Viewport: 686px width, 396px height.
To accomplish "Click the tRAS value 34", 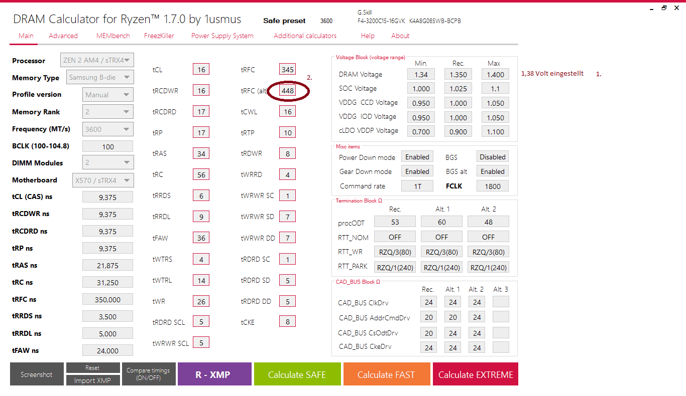I will point(201,153).
